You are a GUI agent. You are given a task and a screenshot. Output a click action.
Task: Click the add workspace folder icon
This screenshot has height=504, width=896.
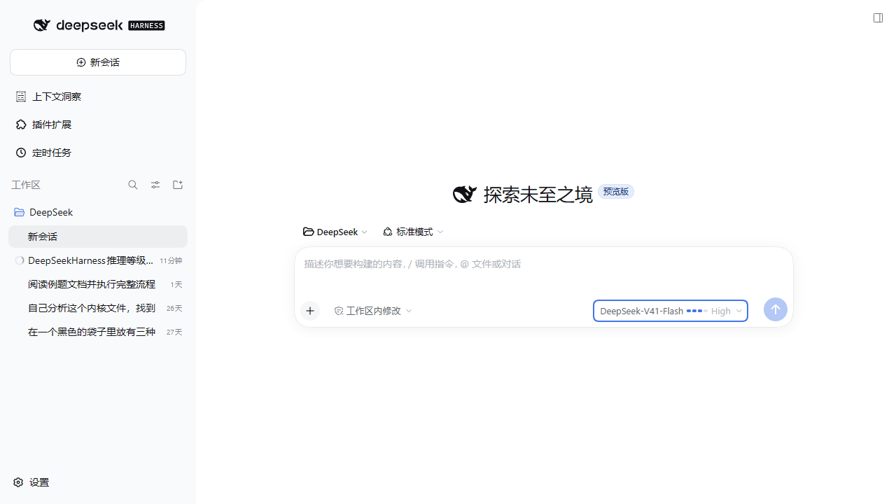[178, 185]
